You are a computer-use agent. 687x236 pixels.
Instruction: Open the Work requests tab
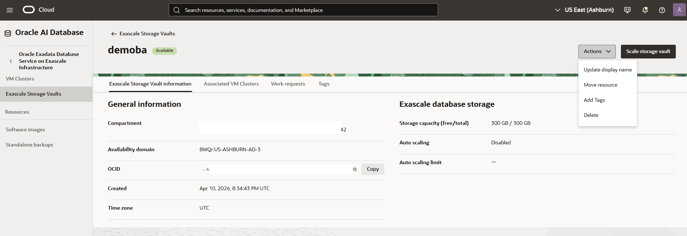pos(288,84)
